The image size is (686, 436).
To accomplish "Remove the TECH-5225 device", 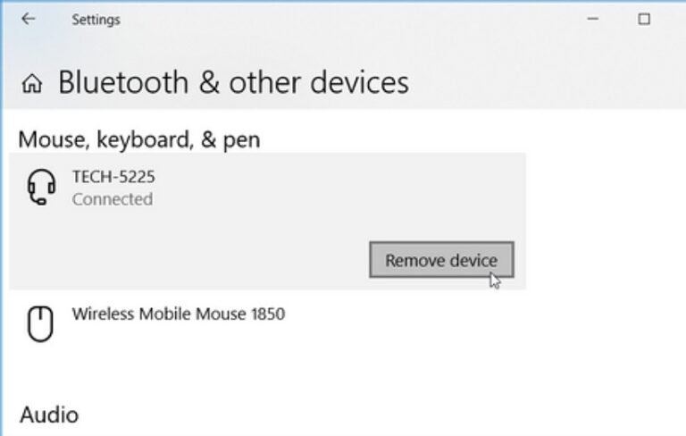I will tap(441, 260).
